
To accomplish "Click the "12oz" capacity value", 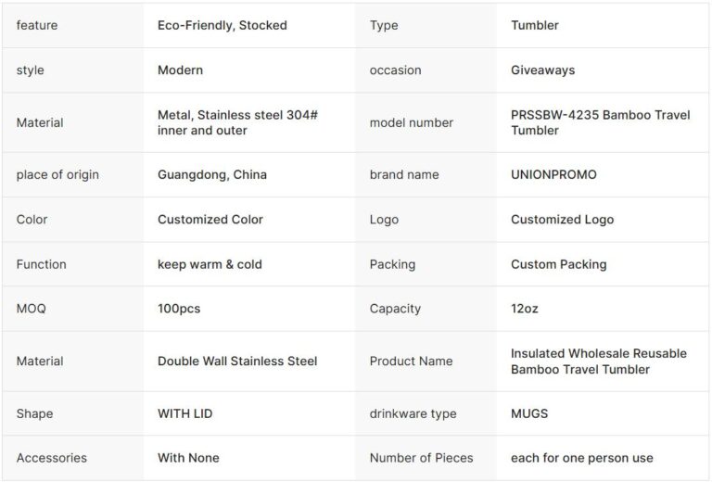I will pyautogui.click(x=524, y=309).
